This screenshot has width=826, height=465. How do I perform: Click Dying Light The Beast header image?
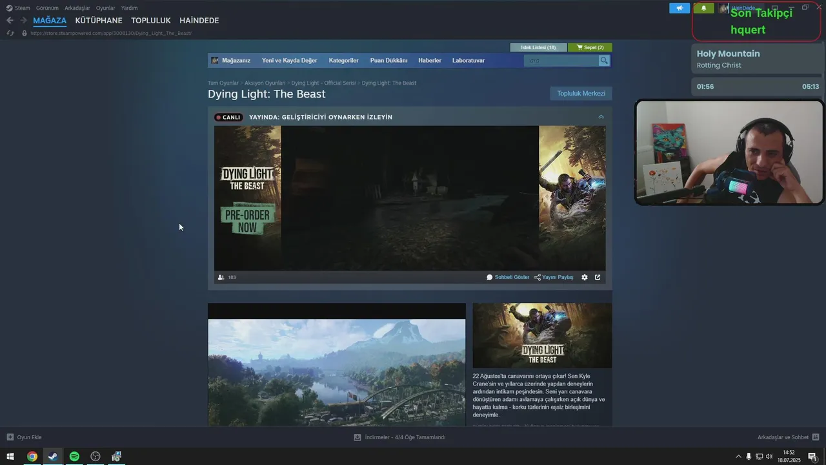tap(542, 336)
